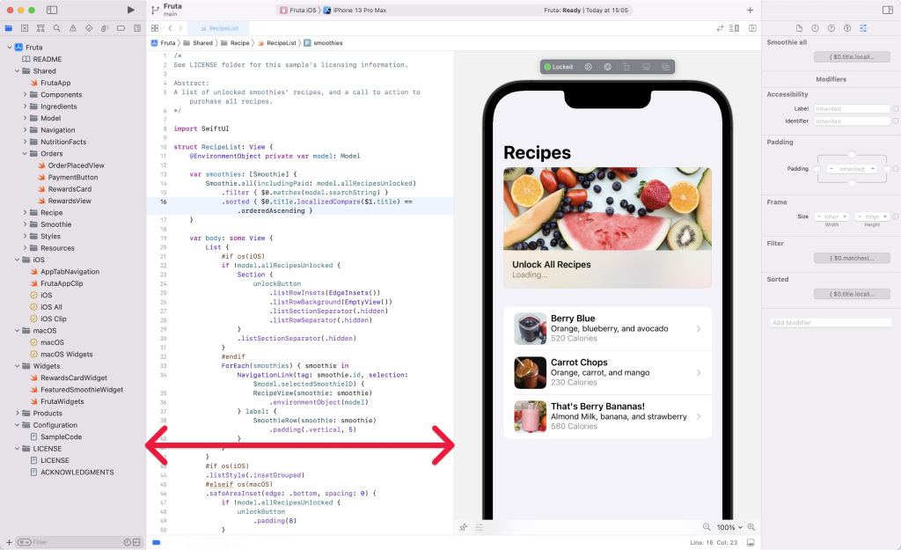
Task: Open the Find navigator with the magnifying glass
Action: [56, 28]
